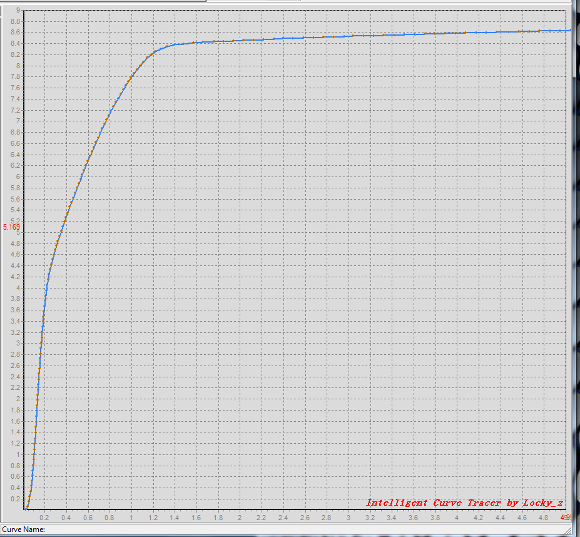Click the 3.2 label on the horizontal axis

click(x=370, y=518)
